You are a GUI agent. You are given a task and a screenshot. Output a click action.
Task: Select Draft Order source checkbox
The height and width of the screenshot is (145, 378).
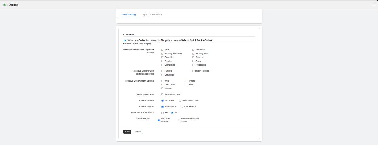pos(162,84)
